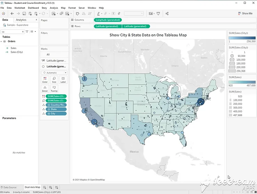Pause auto updates icon in toolbar
This screenshot has width=257, height=194.
(x=36, y=14)
